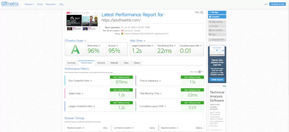Switch to the Summary tab

71,63
